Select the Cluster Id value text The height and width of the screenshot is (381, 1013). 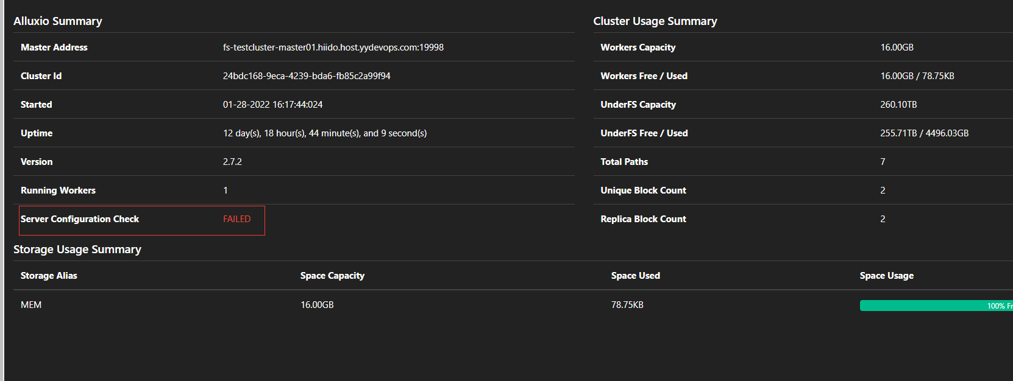305,75
